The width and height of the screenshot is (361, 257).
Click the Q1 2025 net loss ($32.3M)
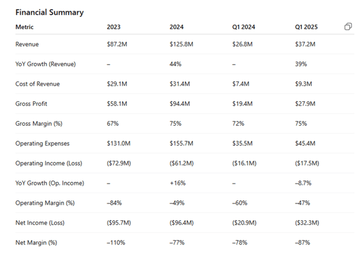coord(307,223)
